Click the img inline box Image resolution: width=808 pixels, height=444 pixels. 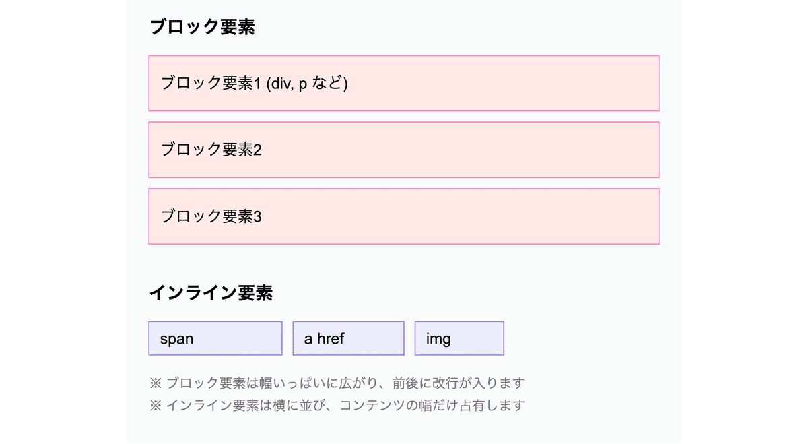point(459,338)
